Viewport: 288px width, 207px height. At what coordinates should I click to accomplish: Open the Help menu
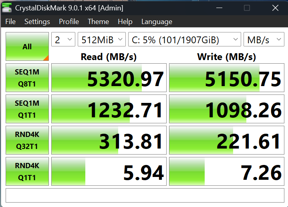pos(125,22)
